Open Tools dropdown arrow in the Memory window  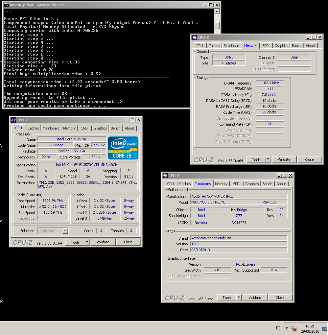[x=268, y=159]
